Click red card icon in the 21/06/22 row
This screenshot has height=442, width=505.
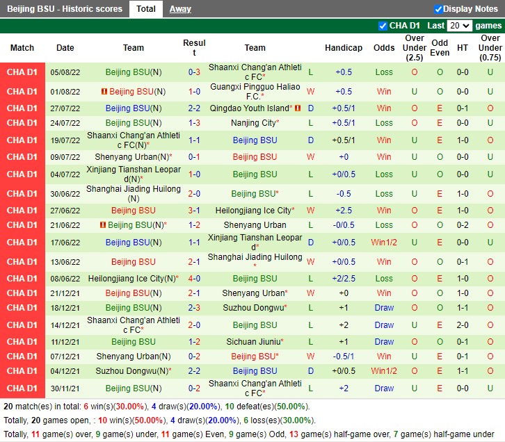tap(102, 225)
